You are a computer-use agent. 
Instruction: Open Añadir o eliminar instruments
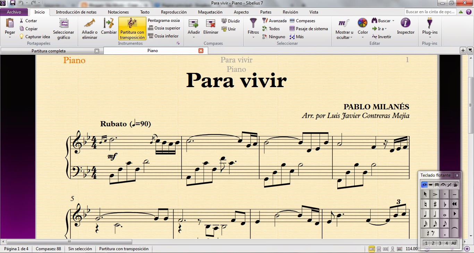90,29
